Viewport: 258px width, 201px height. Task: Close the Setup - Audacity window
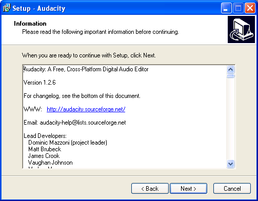tap(250, 8)
